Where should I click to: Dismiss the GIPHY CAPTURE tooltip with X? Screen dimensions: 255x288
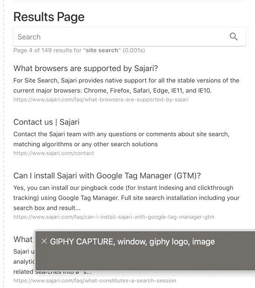tap(44, 241)
